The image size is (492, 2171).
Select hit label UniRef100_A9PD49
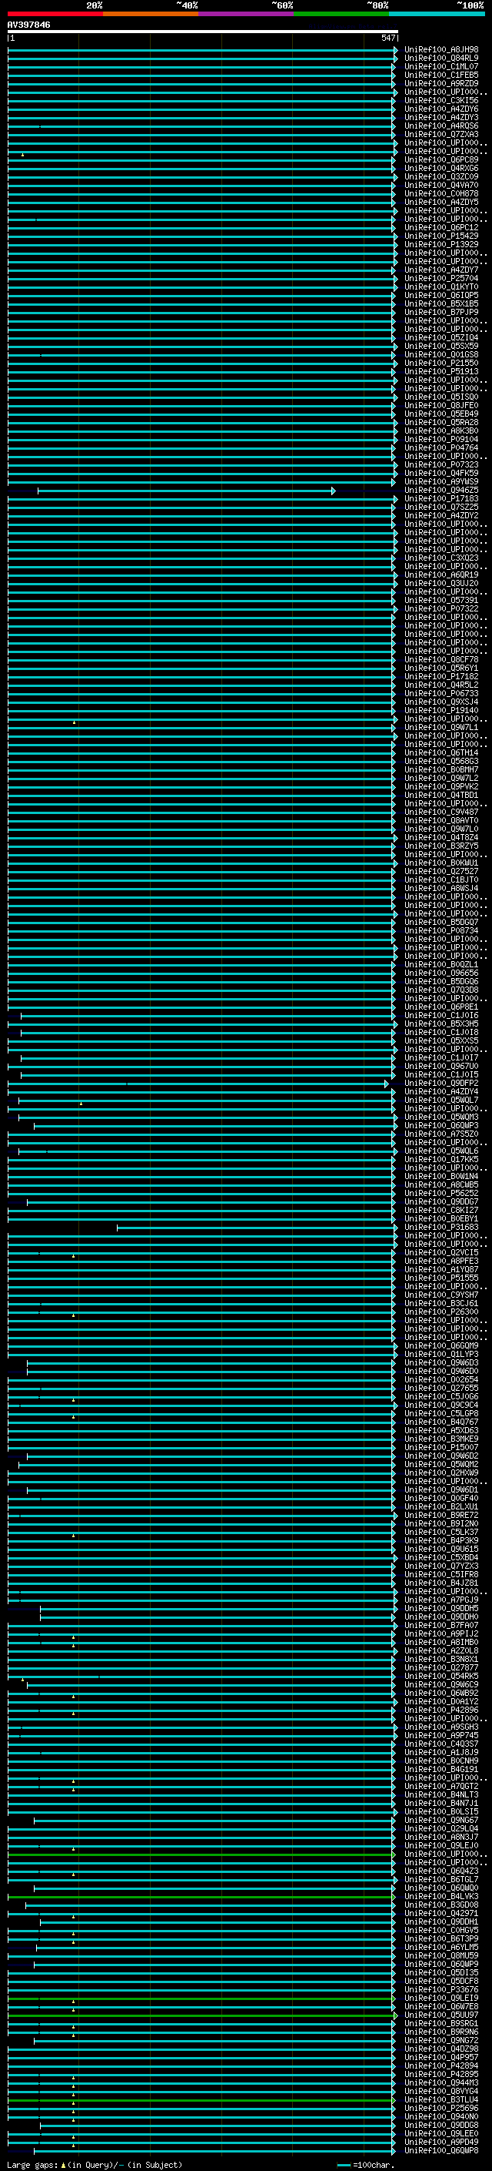click(441, 2143)
